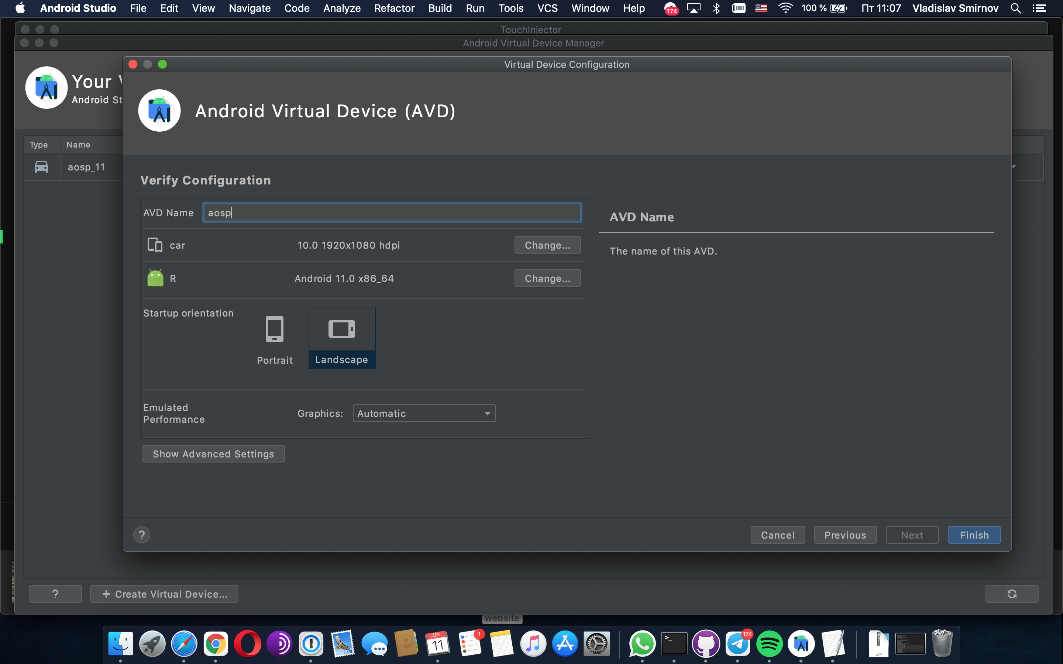Open WhatsApp from the dock

pos(642,644)
